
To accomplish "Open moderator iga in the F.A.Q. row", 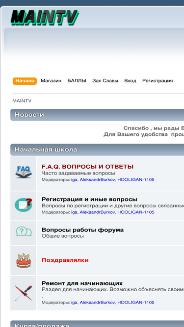I will pyautogui.click(x=74, y=179).
